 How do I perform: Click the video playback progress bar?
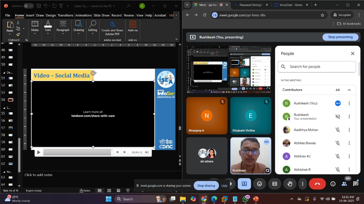(x=77, y=152)
